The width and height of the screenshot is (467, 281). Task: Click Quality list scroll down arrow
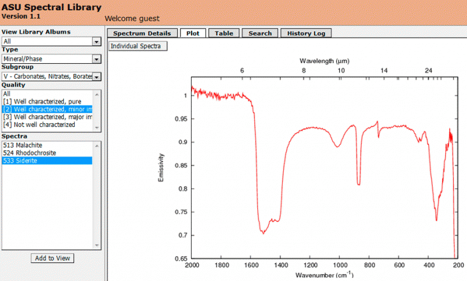(97, 127)
